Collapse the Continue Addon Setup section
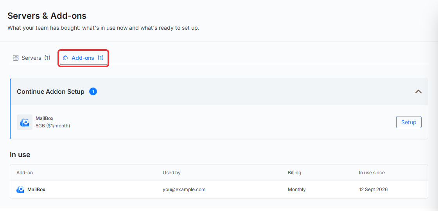The width and height of the screenshot is (438, 211). (x=418, y=91)
